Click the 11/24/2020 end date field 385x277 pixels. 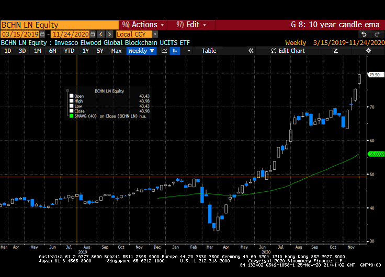71,34
